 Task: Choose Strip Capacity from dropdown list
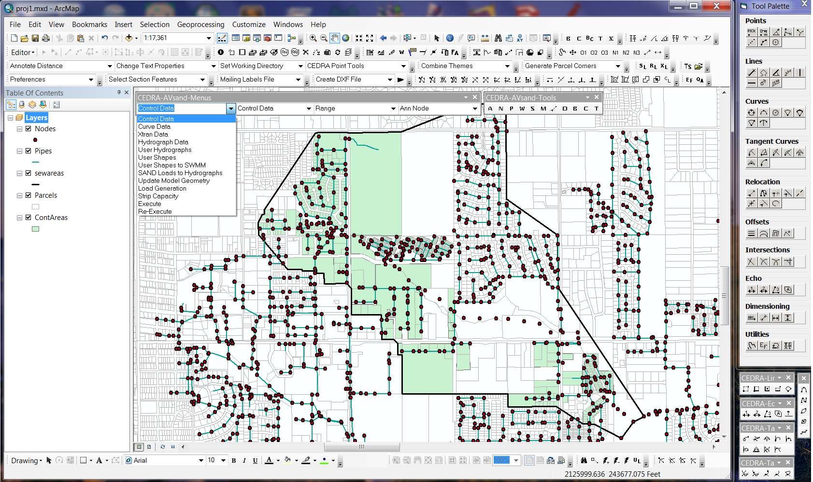[x=158, y=196]
